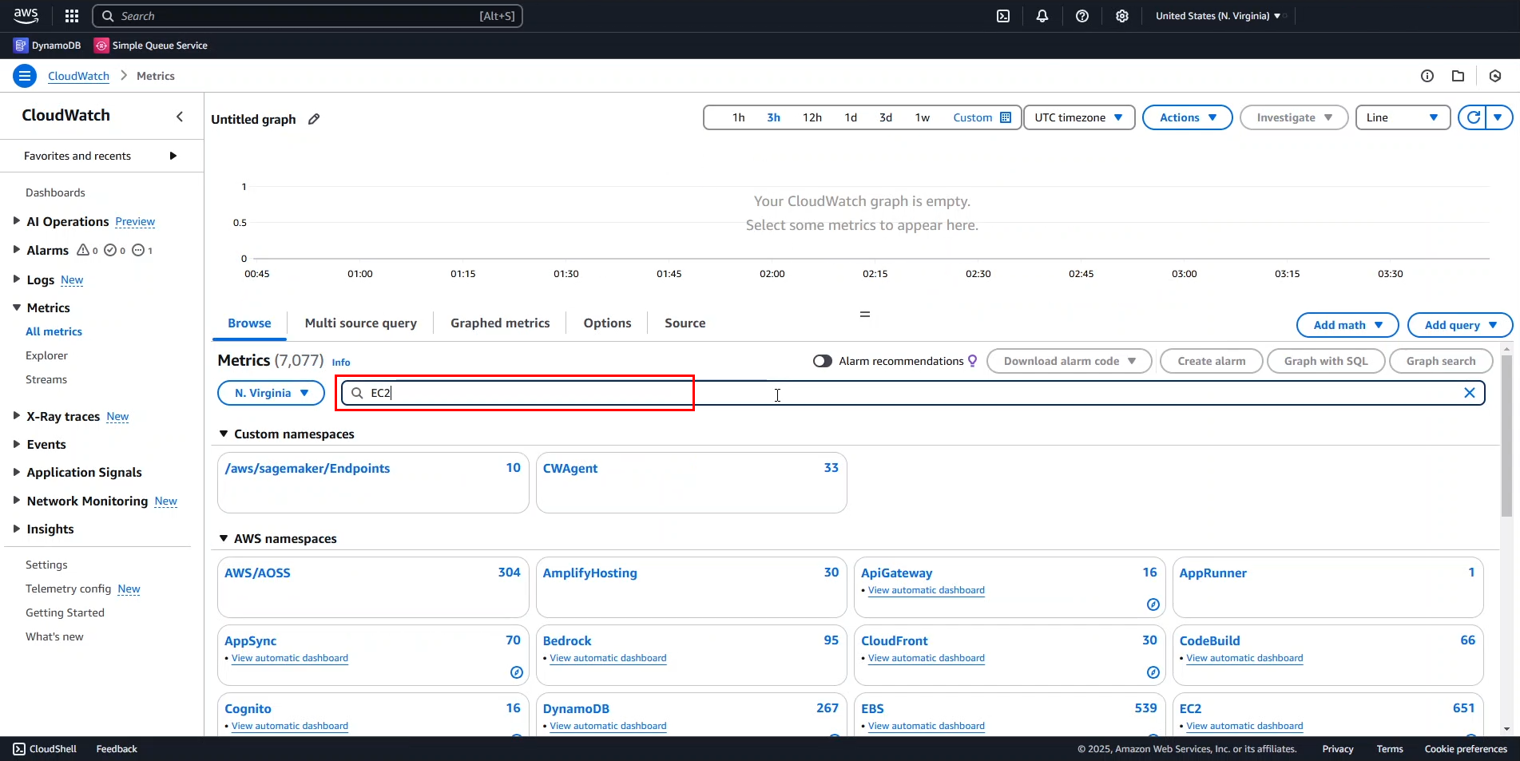Open the CWAgent namespace link
This screenshot has height=761, width=1520.
(x=570, y=469)
